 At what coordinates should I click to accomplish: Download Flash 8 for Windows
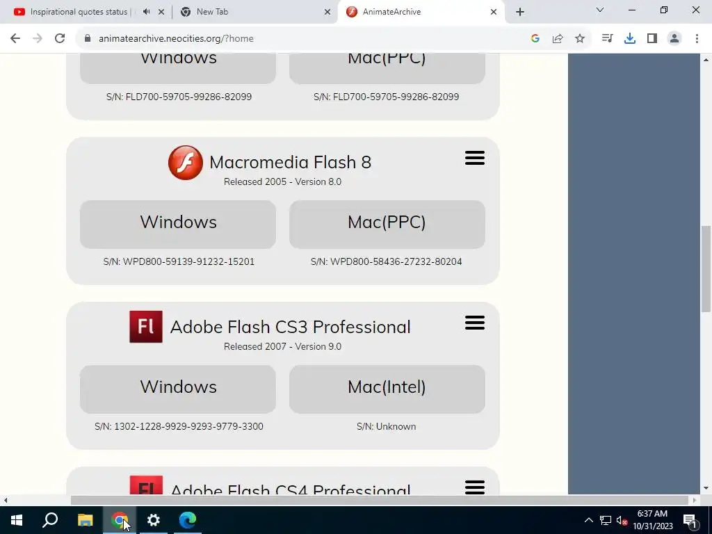coord(178,225)
